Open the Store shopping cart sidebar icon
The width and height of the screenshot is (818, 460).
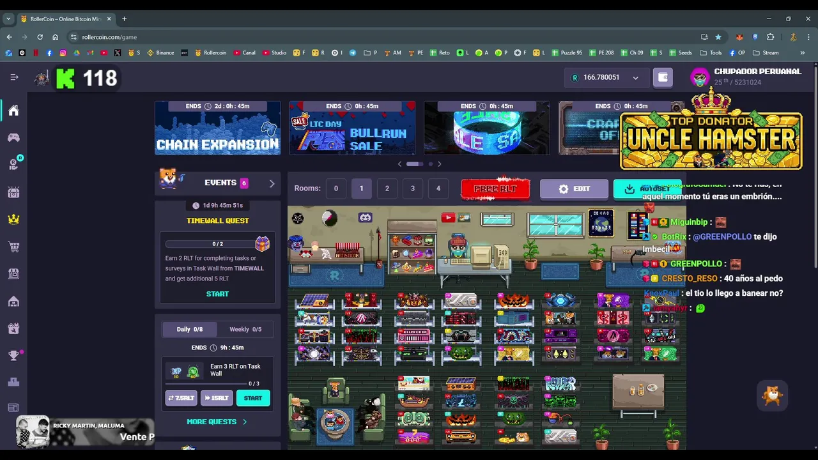(13, 247)
